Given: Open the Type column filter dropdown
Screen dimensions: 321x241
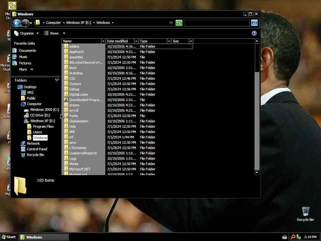Looking at the screenshot, I should 169,41.
